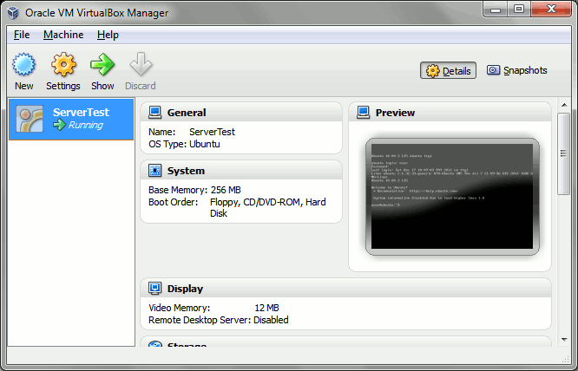Click the Preview section header
The image size is (578, 371).
[450, 113]
